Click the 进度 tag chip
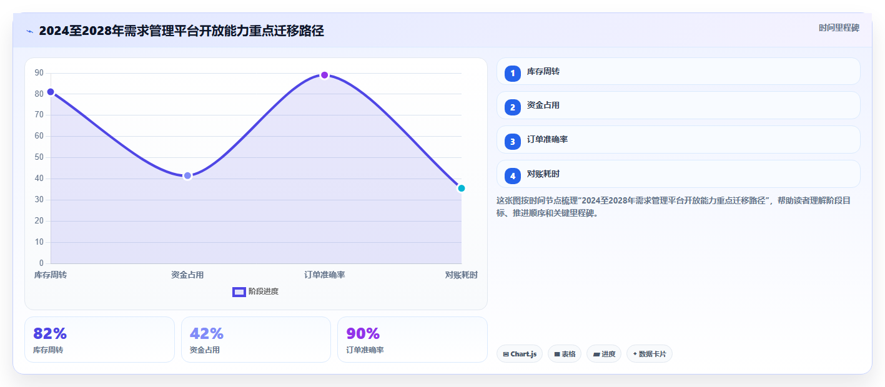This screenshot has width=885, height=387. [604, 354]
